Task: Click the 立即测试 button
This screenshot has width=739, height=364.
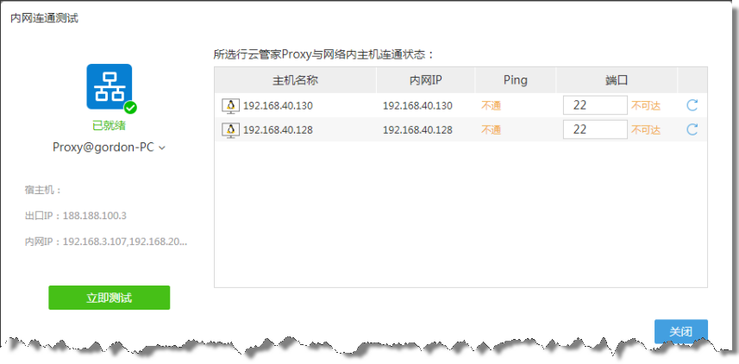Action: tap(109, 298)
